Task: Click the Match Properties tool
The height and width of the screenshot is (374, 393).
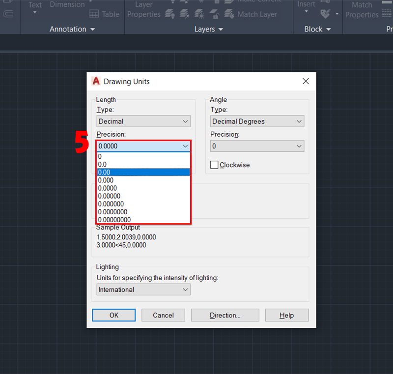Action: [x=362, y=10]
